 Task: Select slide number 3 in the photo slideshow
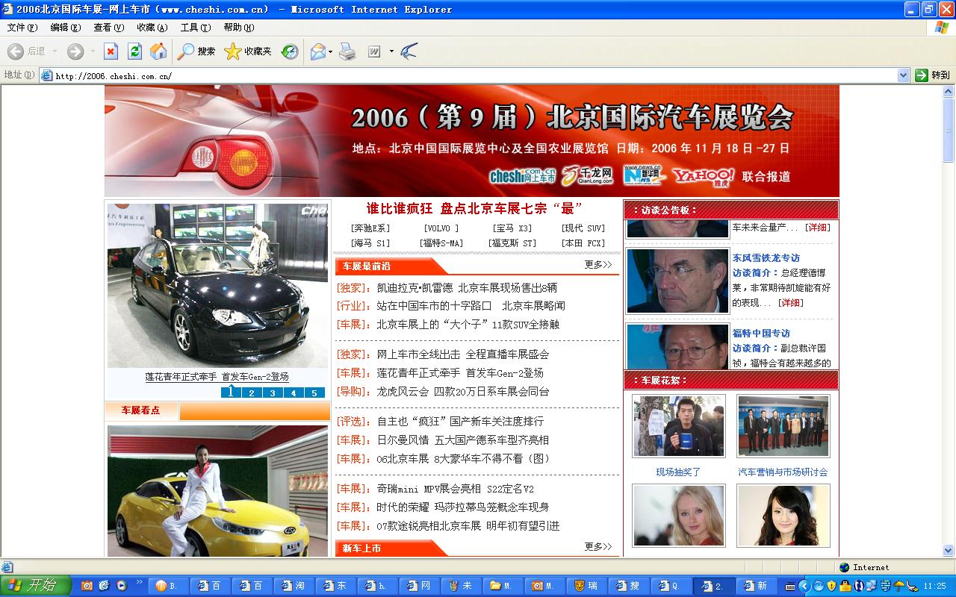tap(273, 393)
